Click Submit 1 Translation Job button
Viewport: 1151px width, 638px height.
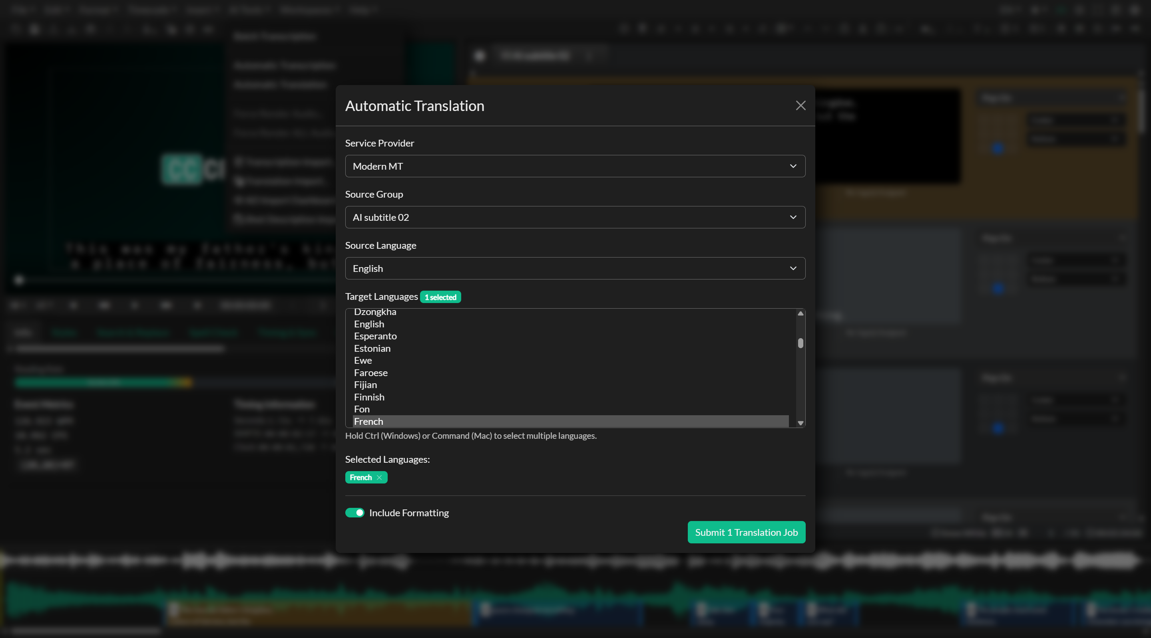[x=746, y=532]
